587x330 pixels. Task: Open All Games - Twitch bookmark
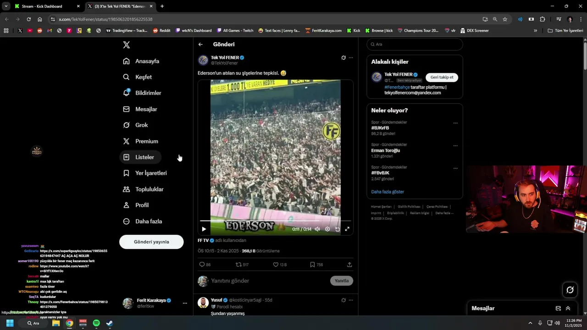tap(235, 31)
